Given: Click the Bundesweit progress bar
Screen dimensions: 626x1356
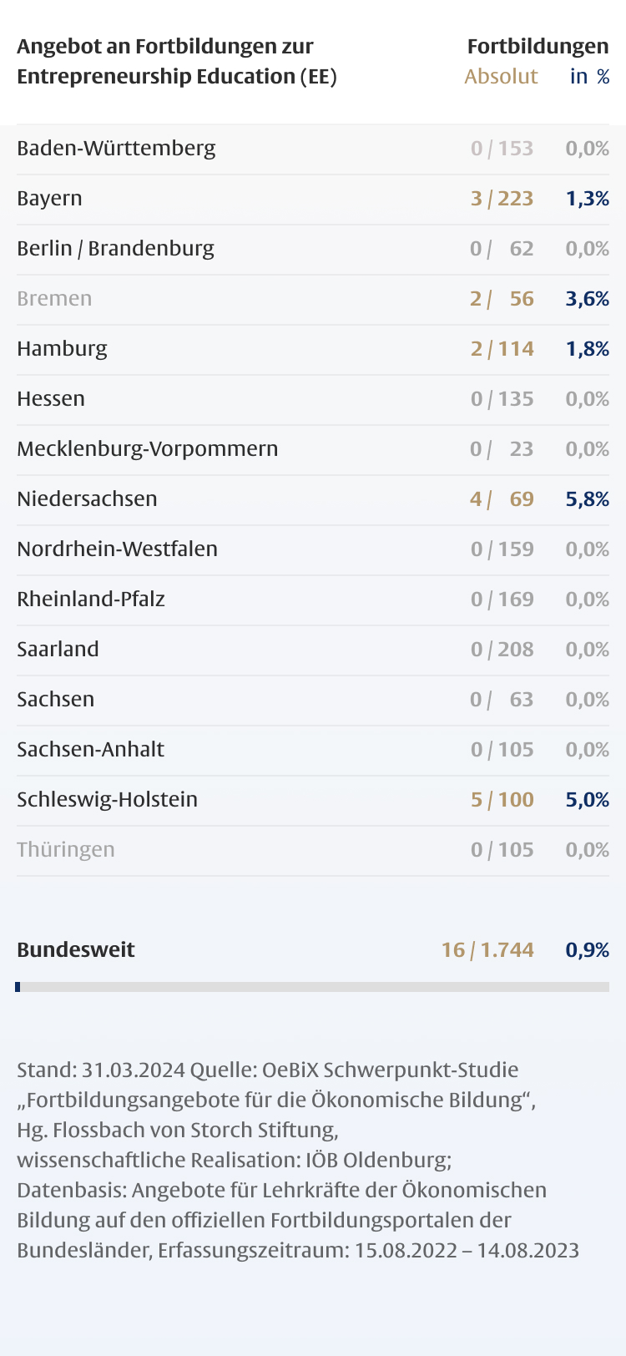Looking at the screenshot, I should coord(312,987).
